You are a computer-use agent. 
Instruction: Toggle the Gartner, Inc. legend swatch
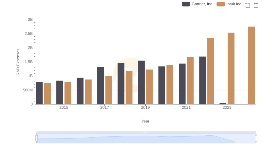pos(186,4)
